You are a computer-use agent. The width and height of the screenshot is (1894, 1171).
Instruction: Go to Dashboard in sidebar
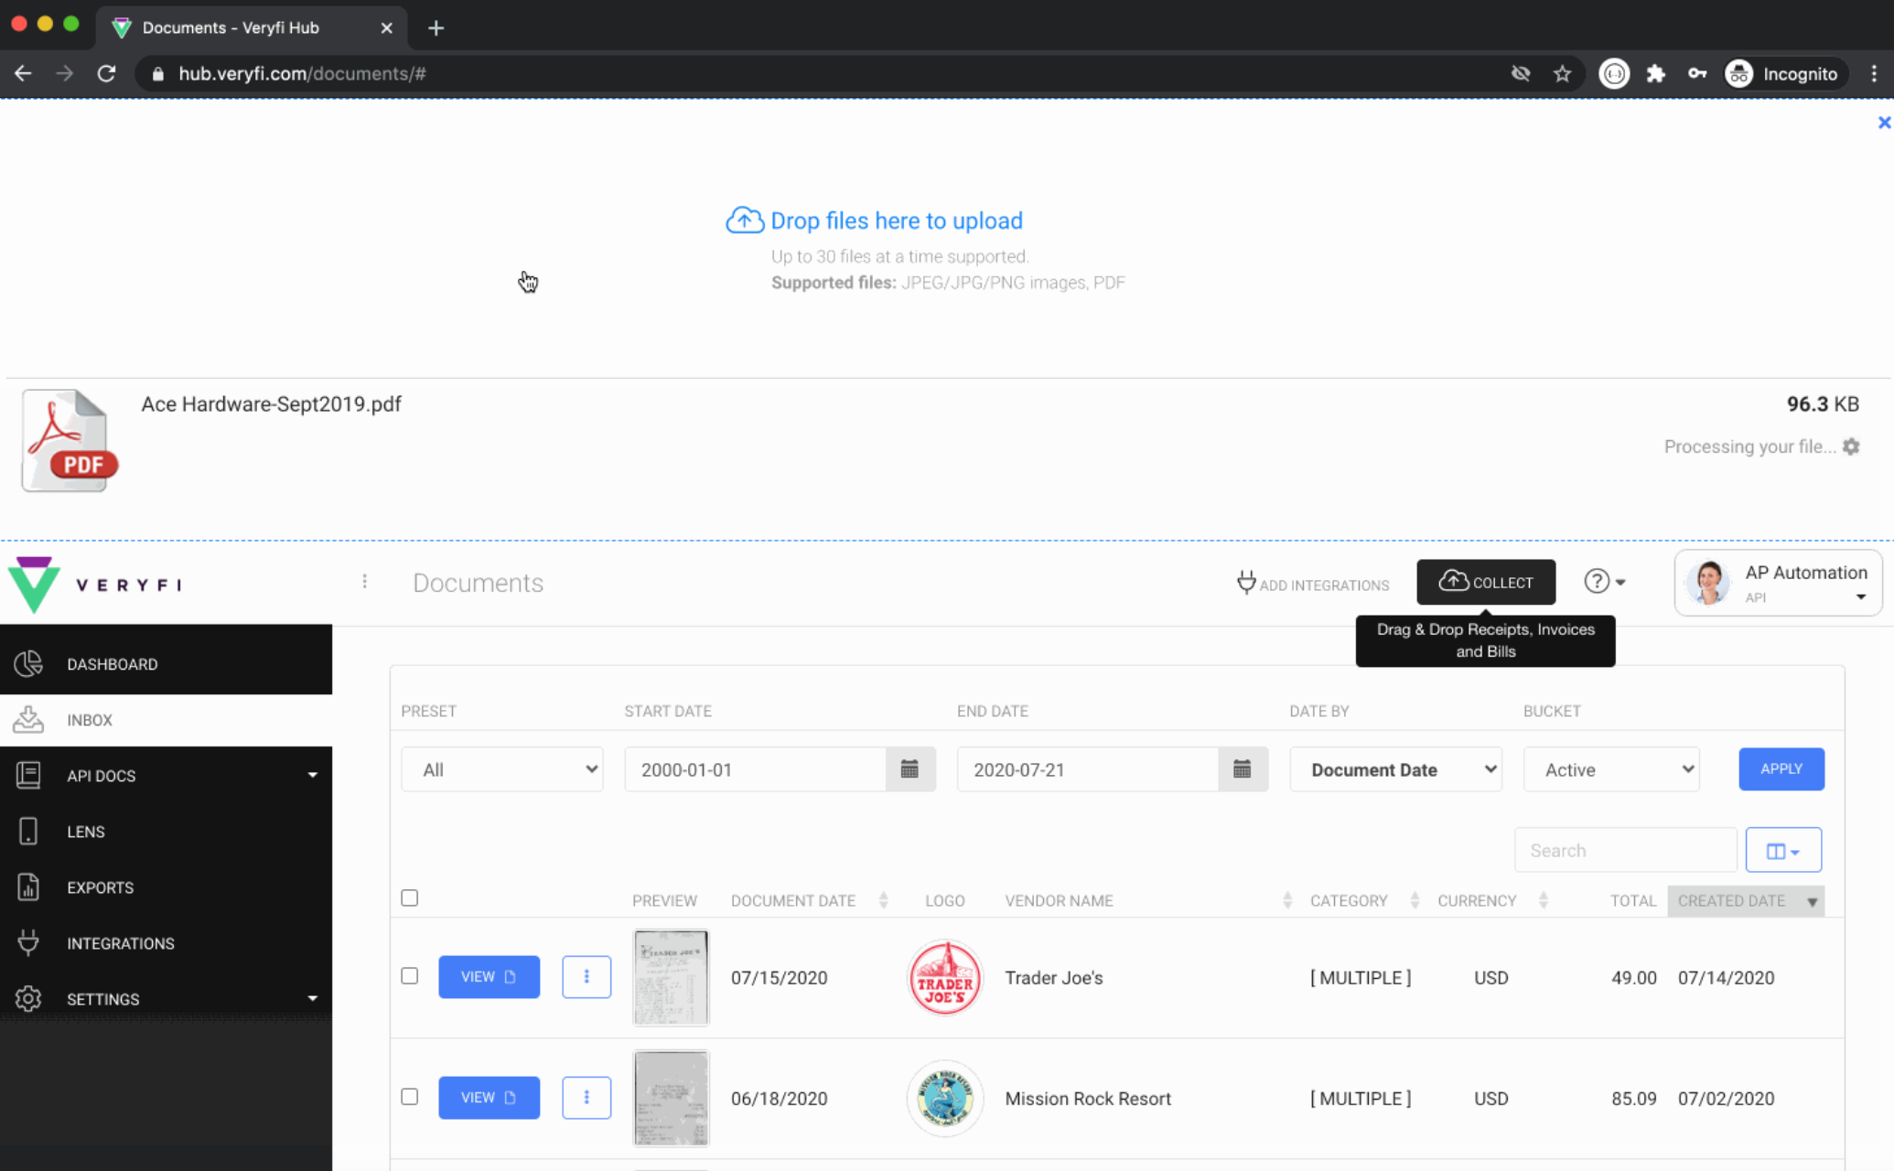pyautogui.click(x=166, y=663)
